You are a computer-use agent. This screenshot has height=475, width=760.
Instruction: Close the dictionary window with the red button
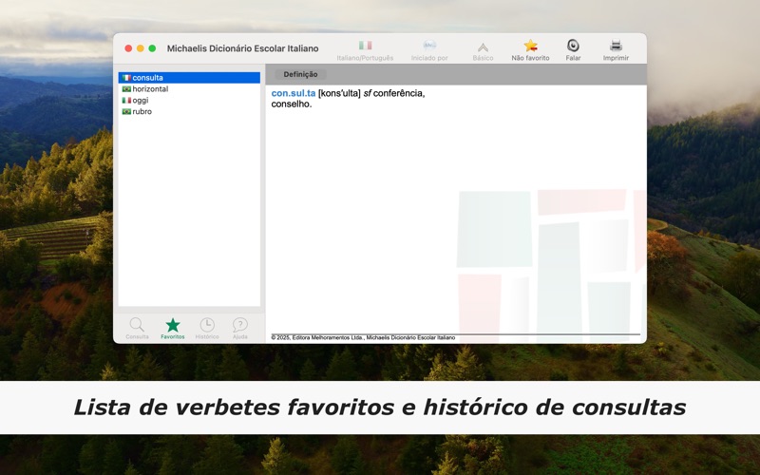[128, 48]
